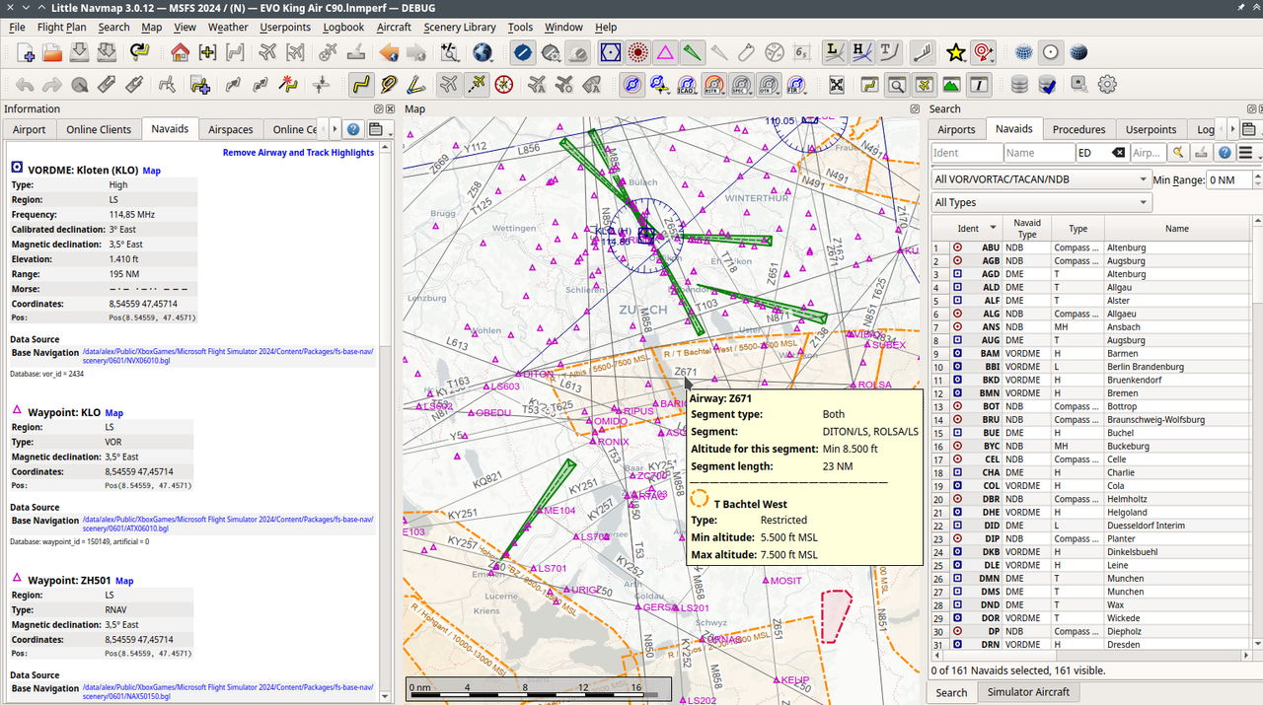Toggle high-altitude airways H button
The width and height of the screenshot is (1263, 705).
862,52
